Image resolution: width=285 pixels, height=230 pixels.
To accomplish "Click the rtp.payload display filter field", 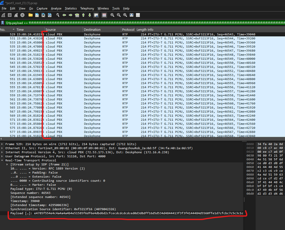I will pyautogui.click(x=143, y=23).
